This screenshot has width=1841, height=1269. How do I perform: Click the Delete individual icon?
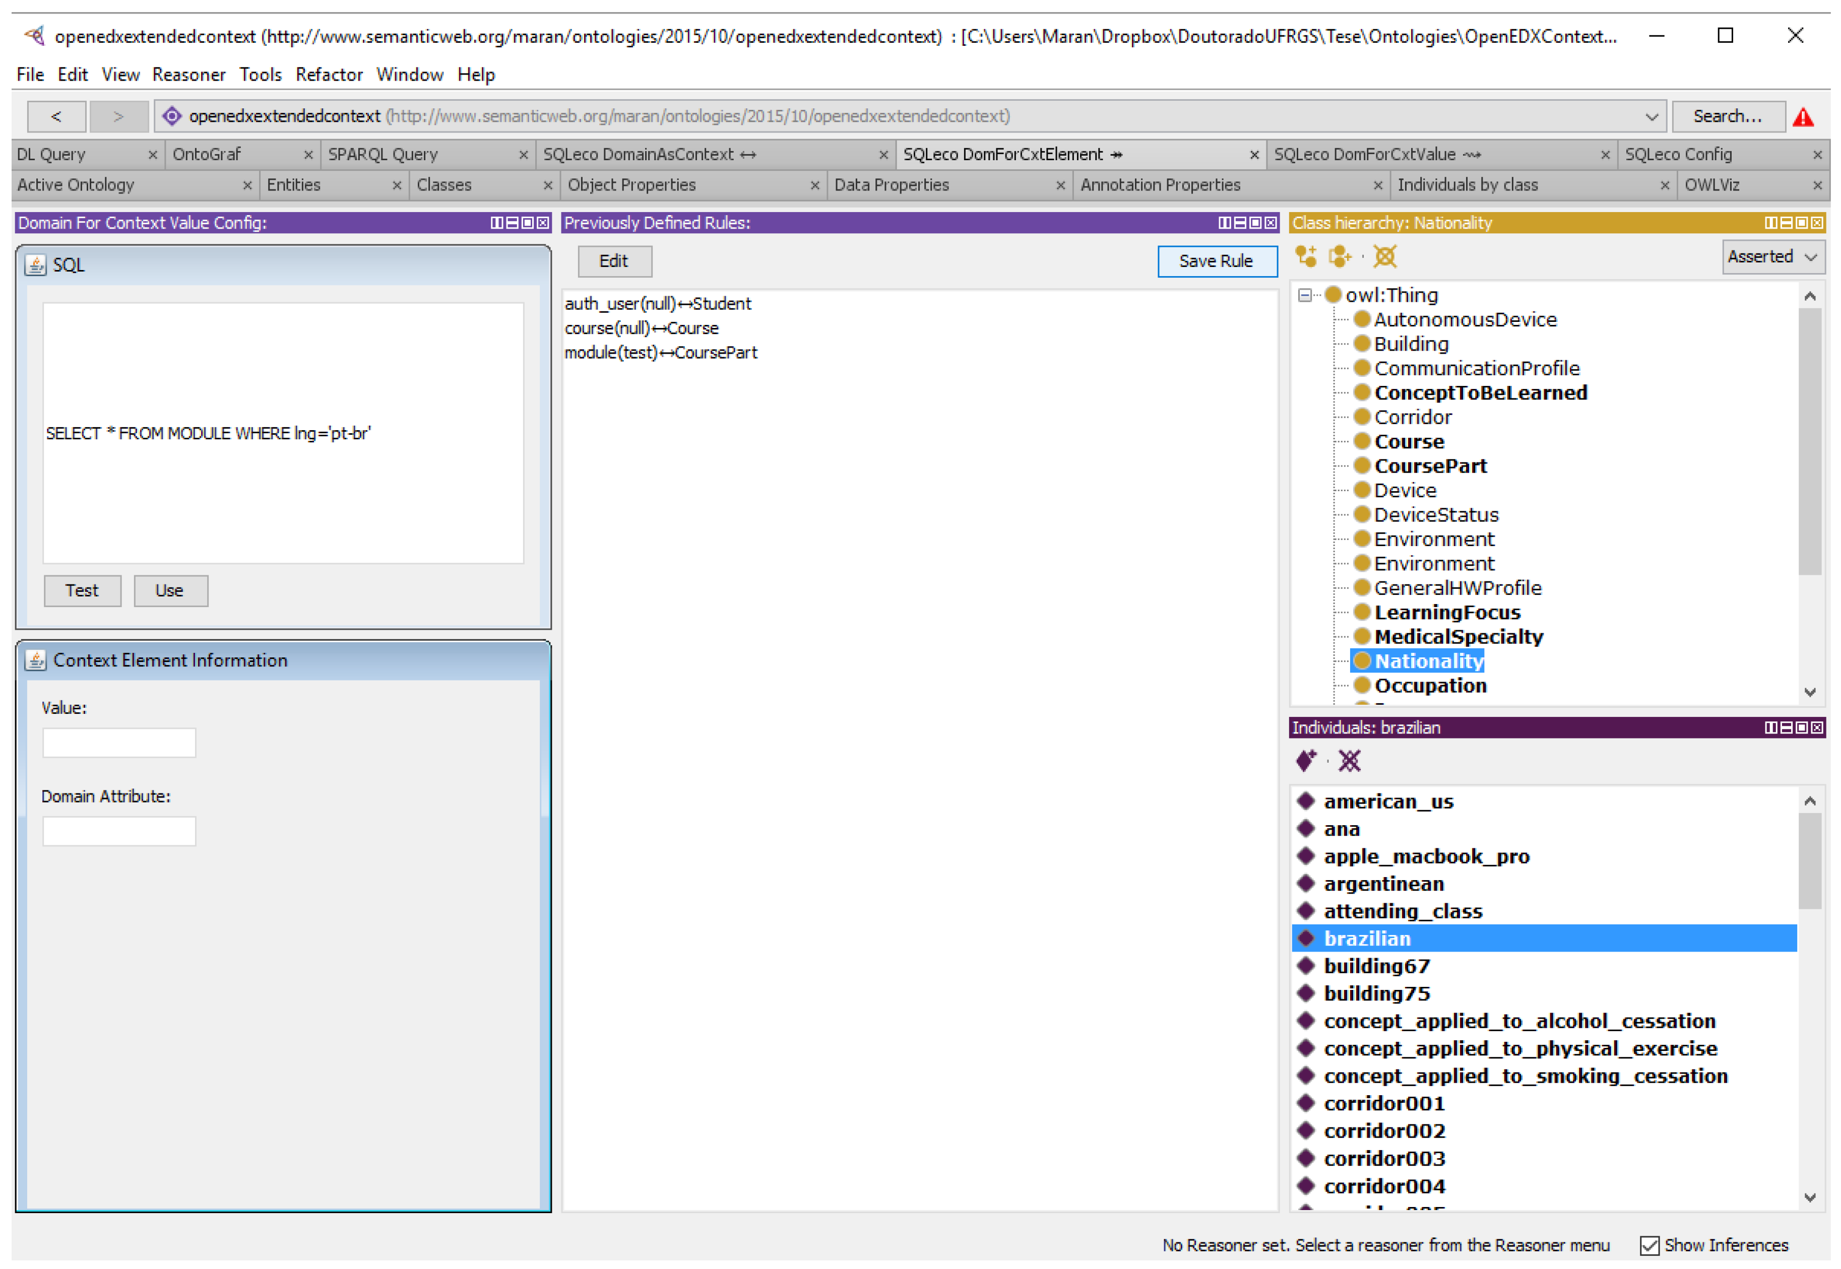click(1350, 762)
